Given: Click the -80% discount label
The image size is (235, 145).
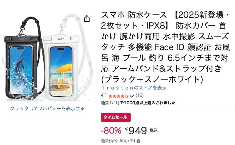Looking at the screenshot, I should pyautogui.click(x=111, y=130).
